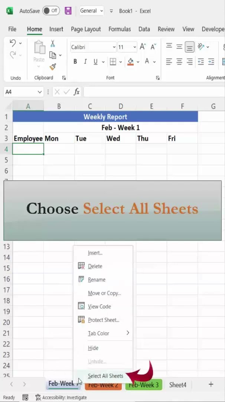Click the Sheet4 sheet tab

177,385
